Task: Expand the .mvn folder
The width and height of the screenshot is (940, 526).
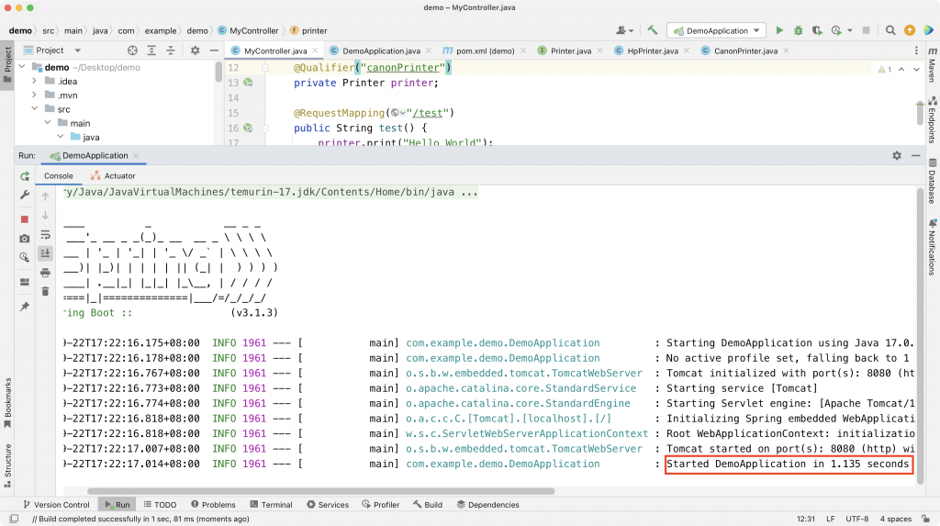Action: coord(34,95)
